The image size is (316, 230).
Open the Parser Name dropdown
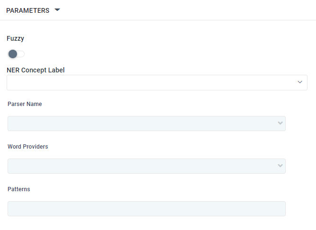(x=142, y=124)
